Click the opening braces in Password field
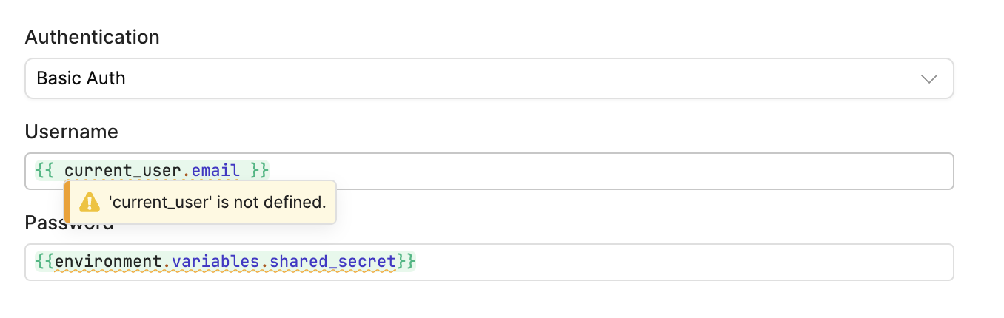The height and width of the screenshot is (318, 1004). coord(44,262)
